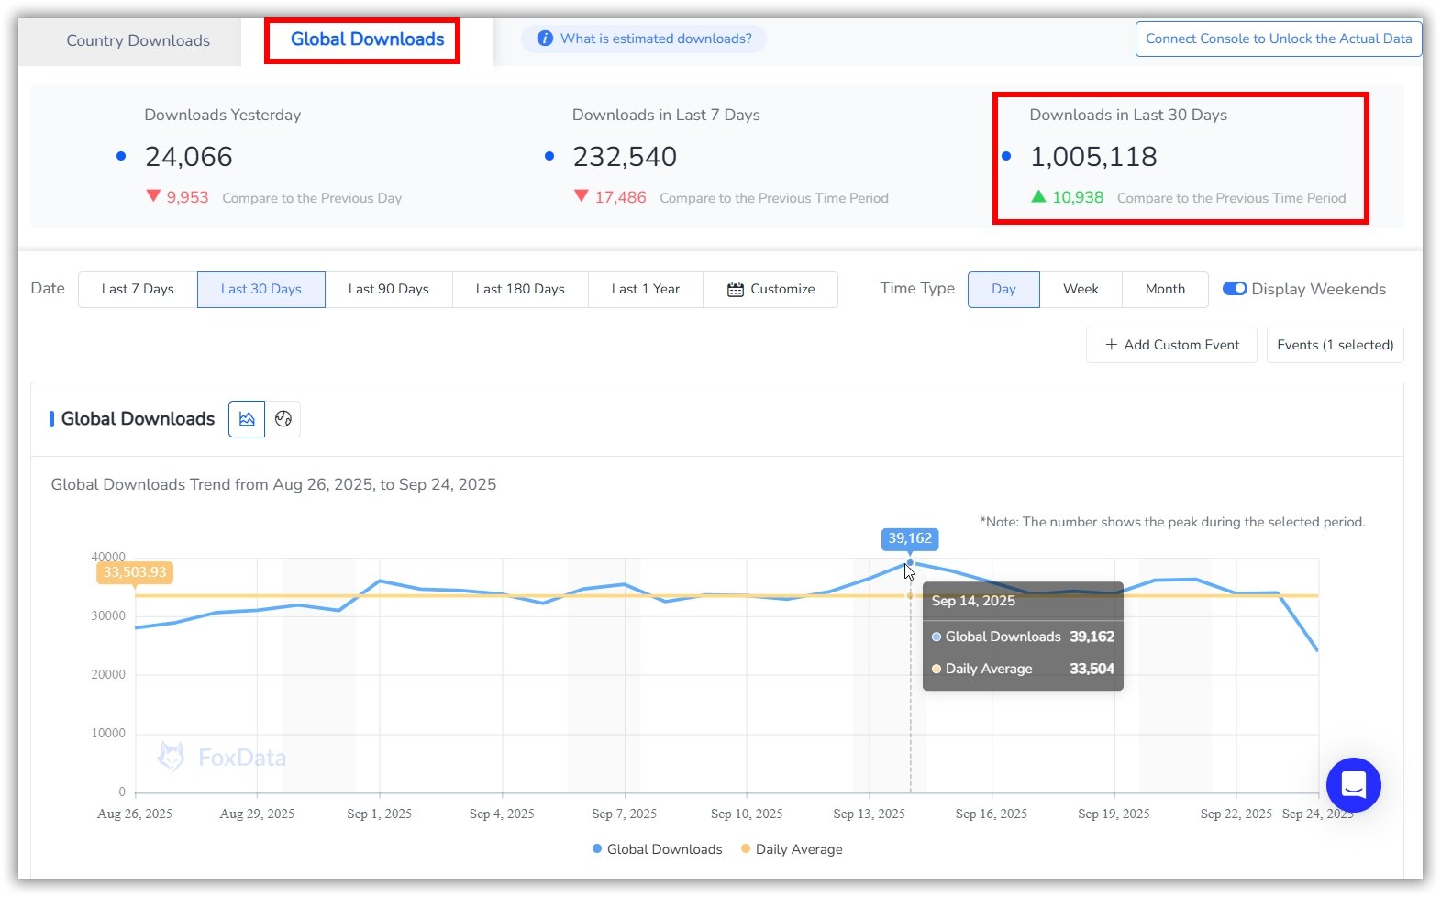Click the Downloads in Last 30 Days heading
This screenshot has height=897, width=1441.
point(1128,115)
